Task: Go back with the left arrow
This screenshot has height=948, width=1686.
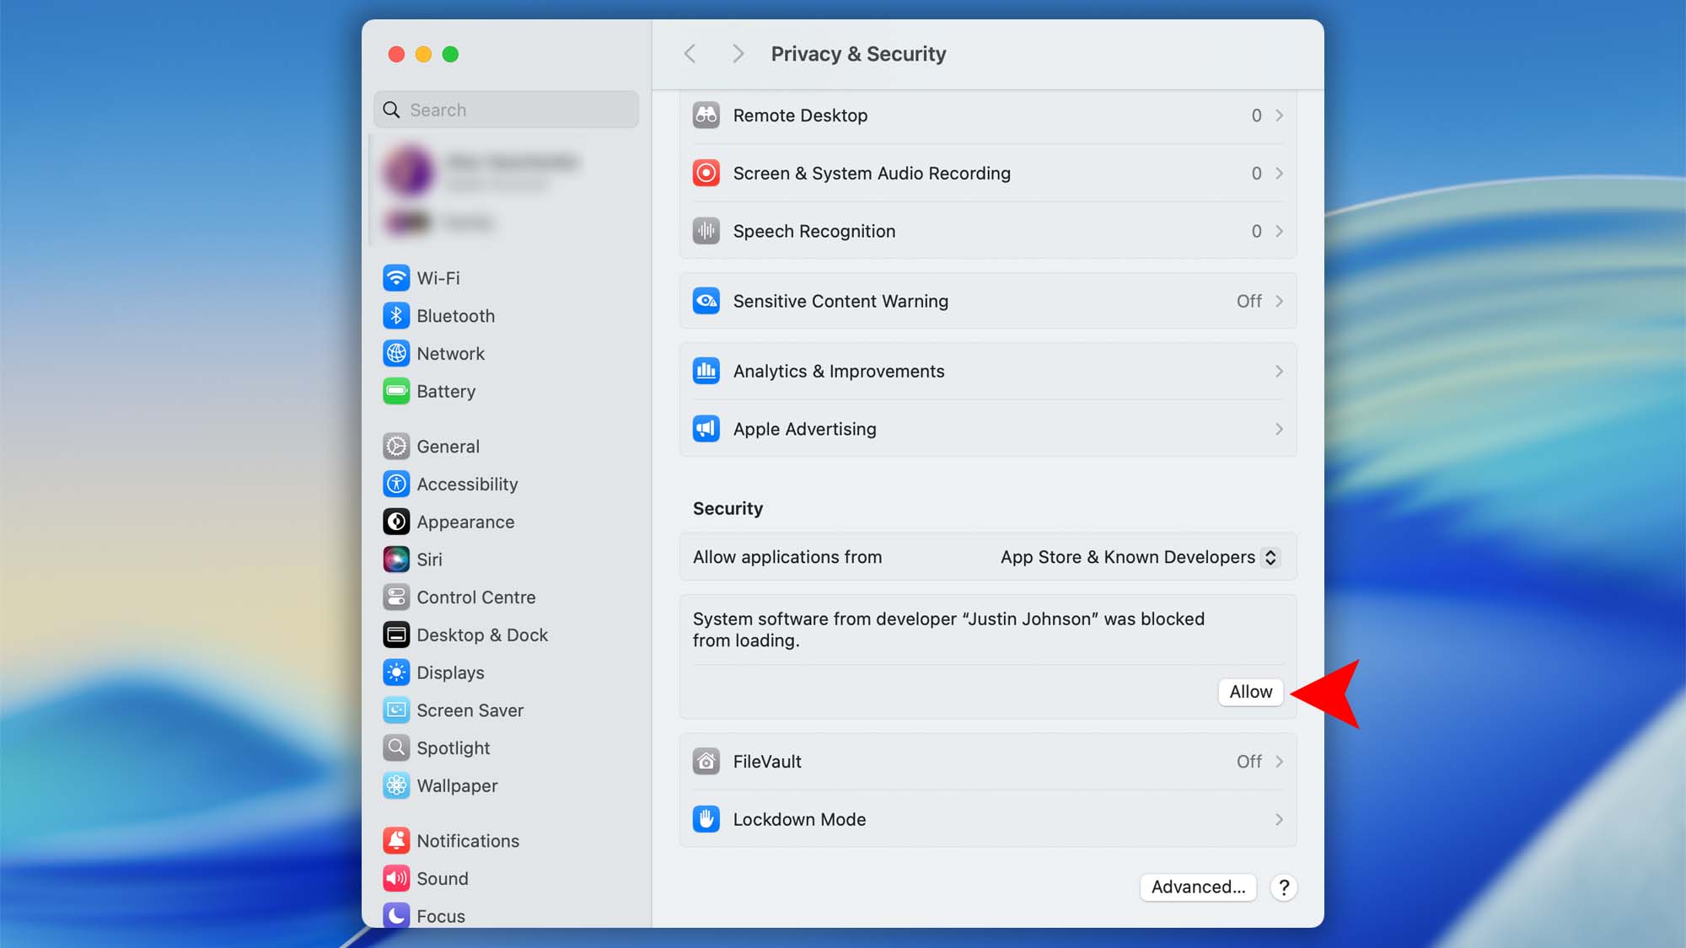Action: point(690,54)
